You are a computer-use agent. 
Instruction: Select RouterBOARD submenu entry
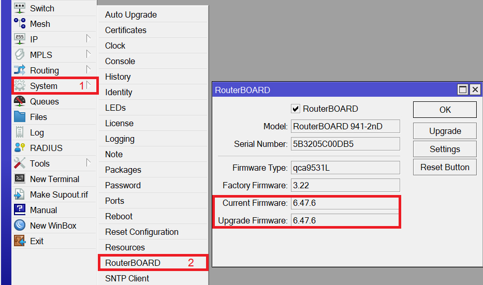tap(153, 263)
